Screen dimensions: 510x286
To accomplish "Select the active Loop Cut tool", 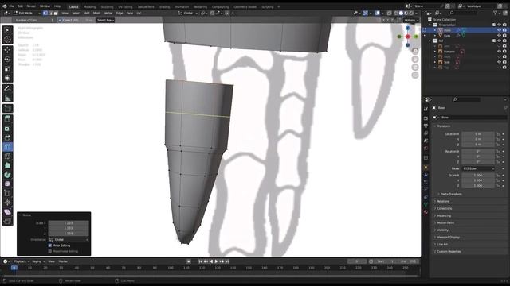I will [x=7, y=147].
